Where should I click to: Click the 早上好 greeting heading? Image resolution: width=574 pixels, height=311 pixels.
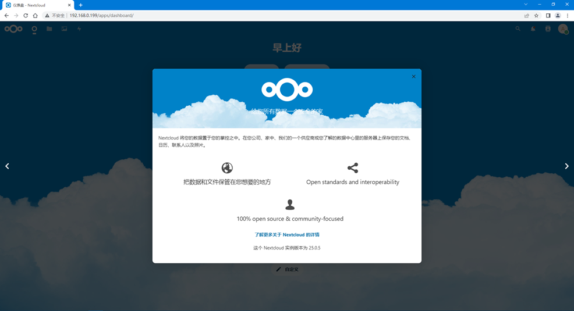click(287, 48)
